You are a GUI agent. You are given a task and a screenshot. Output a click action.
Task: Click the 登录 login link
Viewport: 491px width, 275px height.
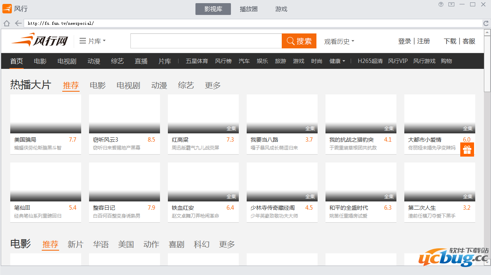[404, 41]
